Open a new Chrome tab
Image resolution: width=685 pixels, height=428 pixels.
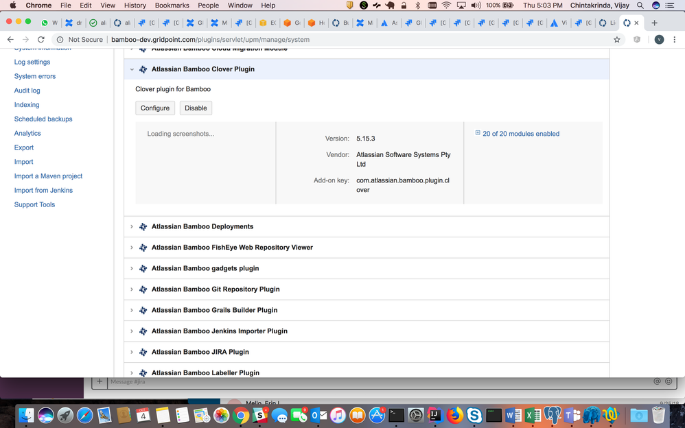coord(654,23)
